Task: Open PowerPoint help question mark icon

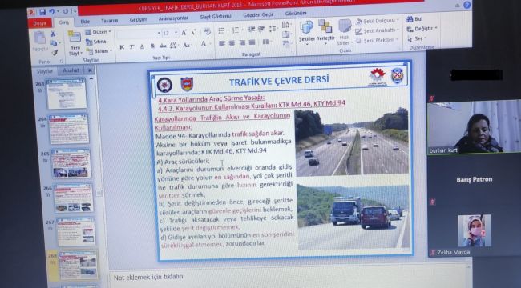Action: [x=466, y=5]
